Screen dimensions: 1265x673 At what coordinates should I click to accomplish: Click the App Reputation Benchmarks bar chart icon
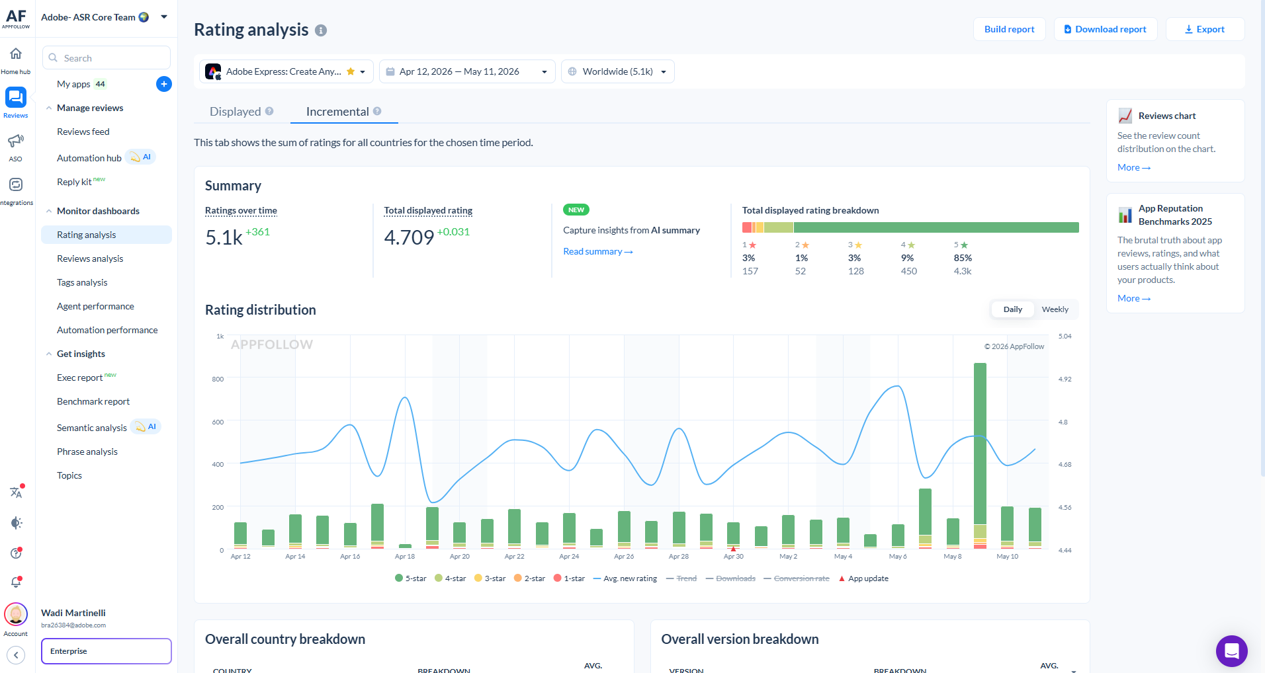point(1125,215)
